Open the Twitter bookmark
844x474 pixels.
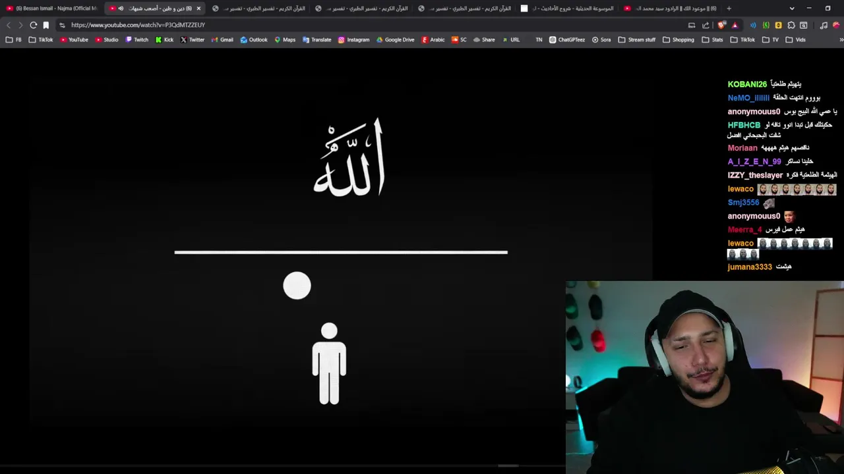point(193,39)
